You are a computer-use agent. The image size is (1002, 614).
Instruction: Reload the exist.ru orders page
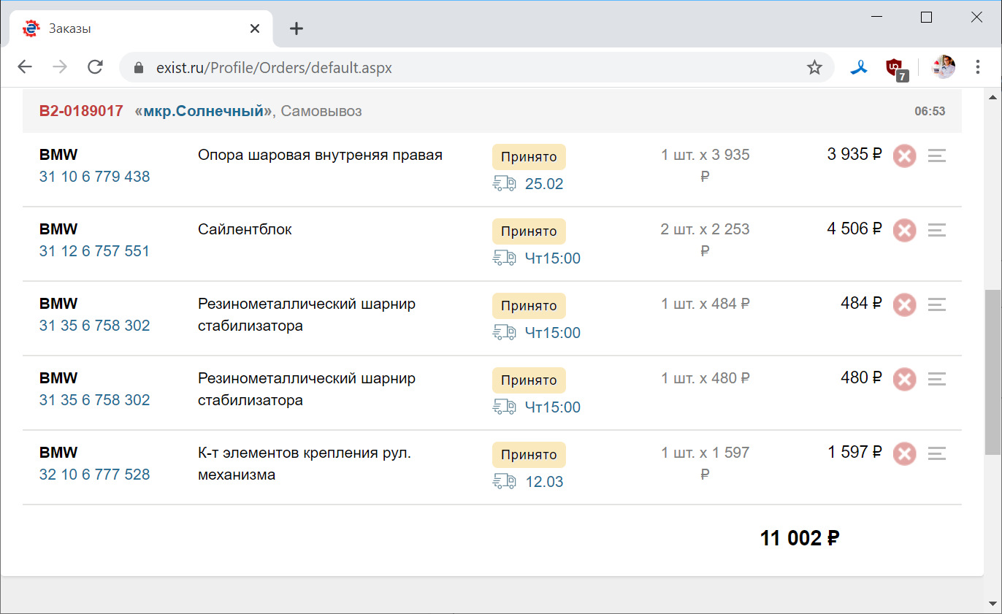(95, 68)
